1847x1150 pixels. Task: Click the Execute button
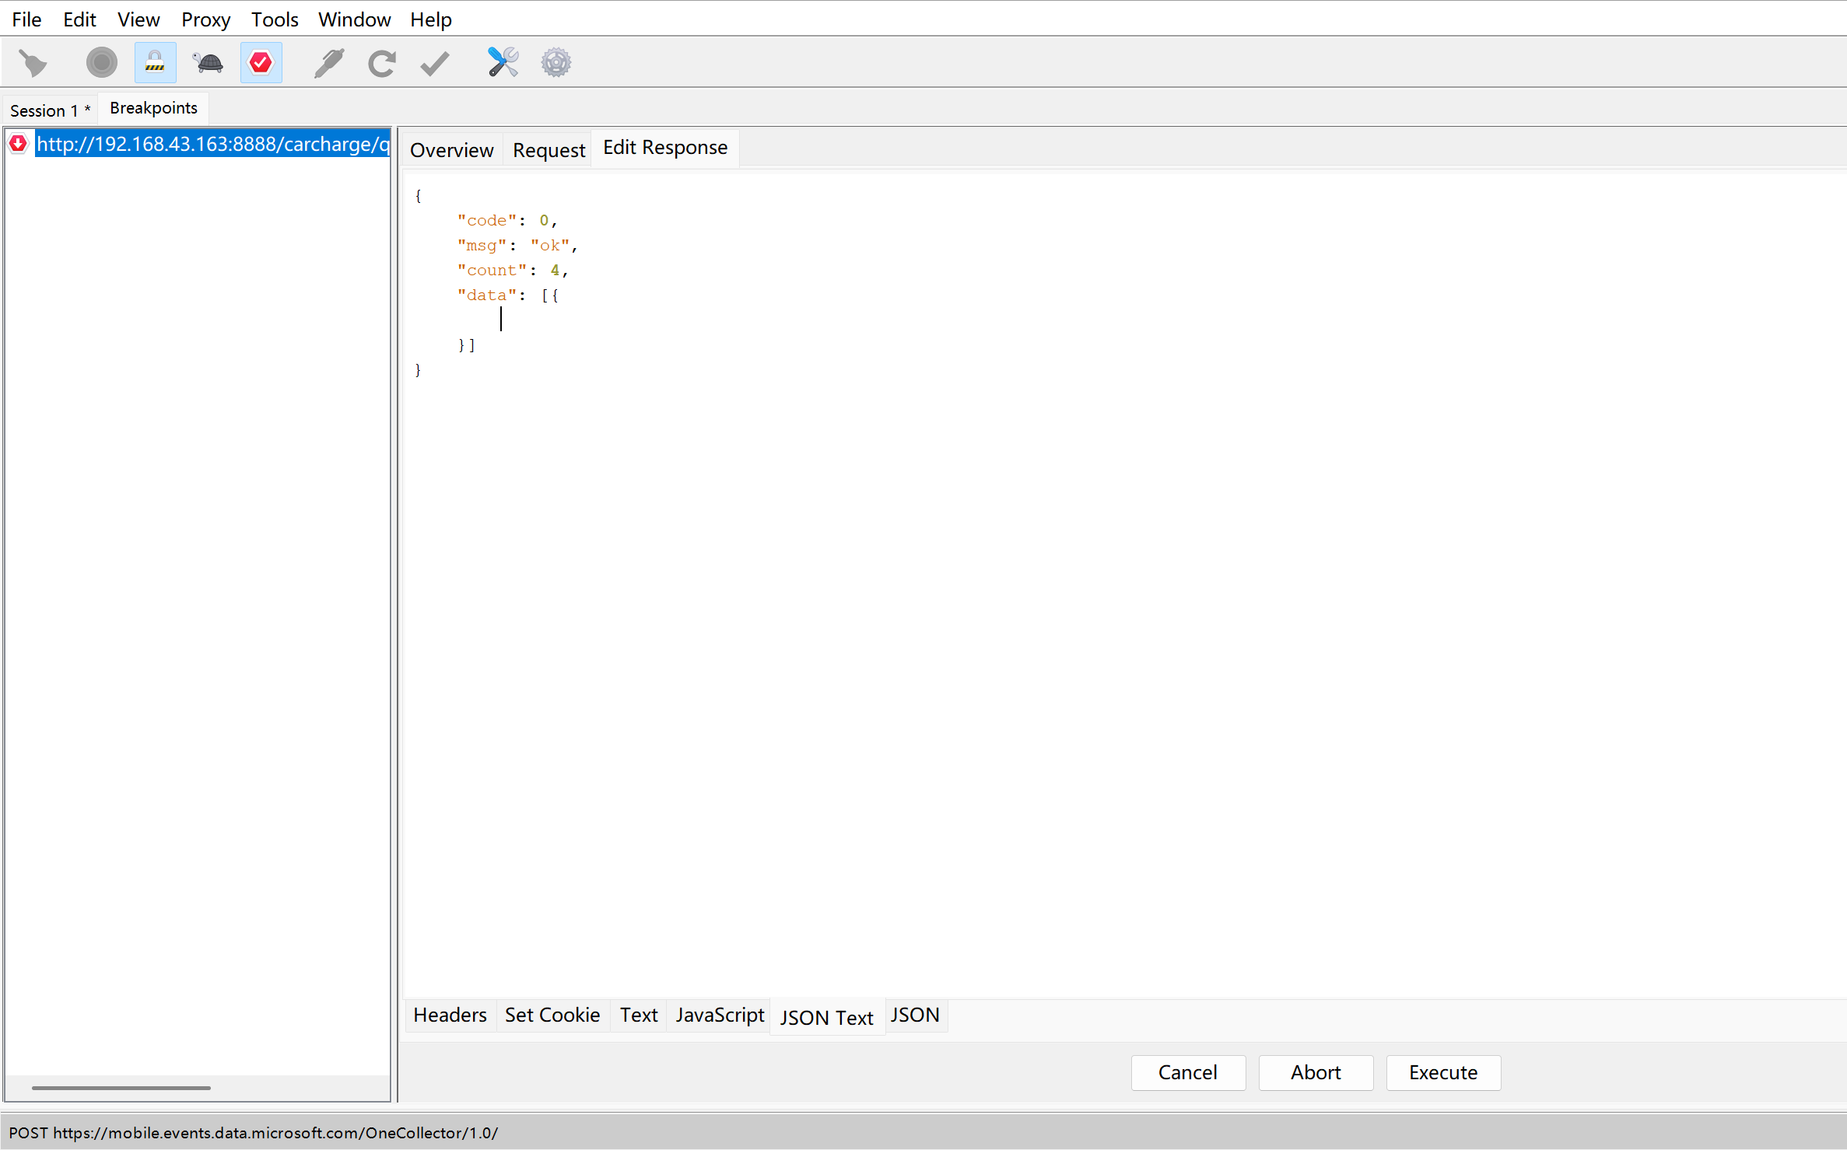1443,1072
